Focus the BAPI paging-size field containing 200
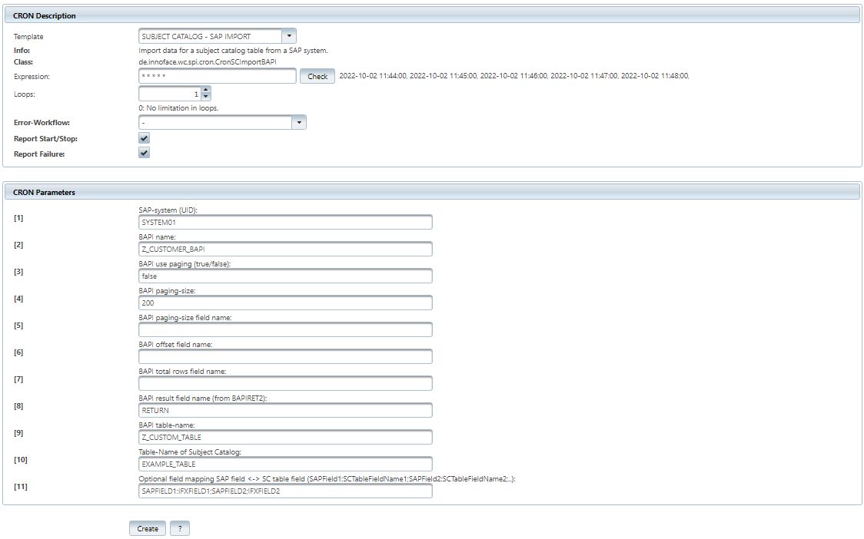864x539 pixels. [x=285, y=303]
